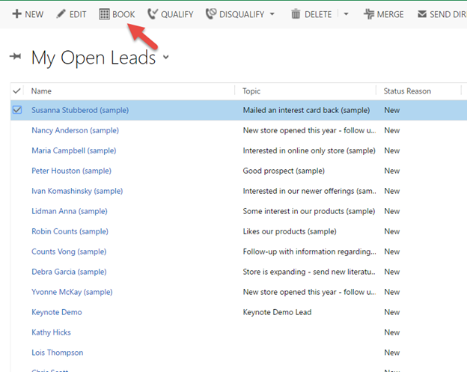Screen dimensions: 467x372
Task: Click the Qualify lead phone icon
Action: [x=153, y=14]
